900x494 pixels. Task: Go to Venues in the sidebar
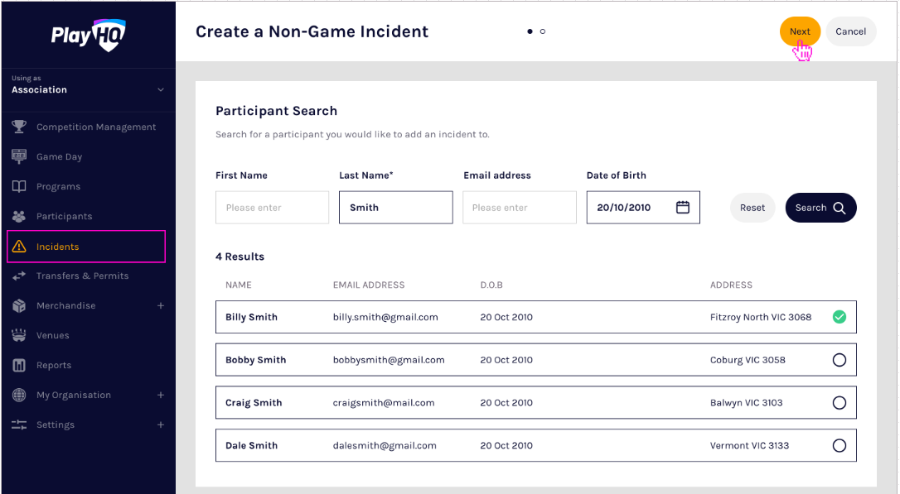(52, 335)
